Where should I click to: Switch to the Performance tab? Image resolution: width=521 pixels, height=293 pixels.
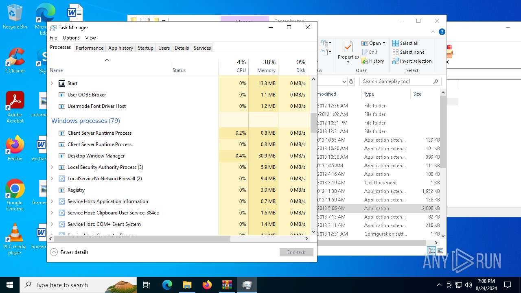pos(90,48)
